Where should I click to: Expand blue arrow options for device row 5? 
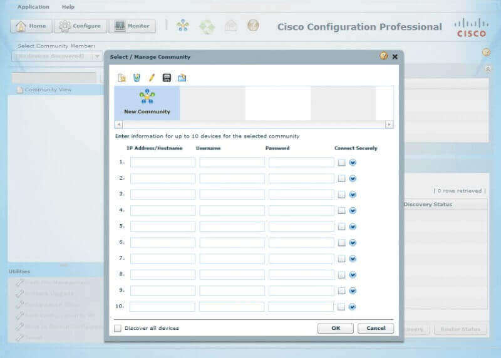click(353, 227)
